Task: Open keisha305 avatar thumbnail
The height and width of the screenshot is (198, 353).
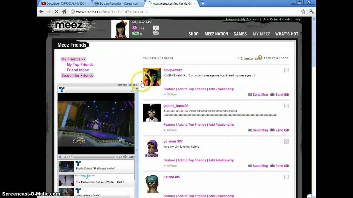Action: click(152, 184)
